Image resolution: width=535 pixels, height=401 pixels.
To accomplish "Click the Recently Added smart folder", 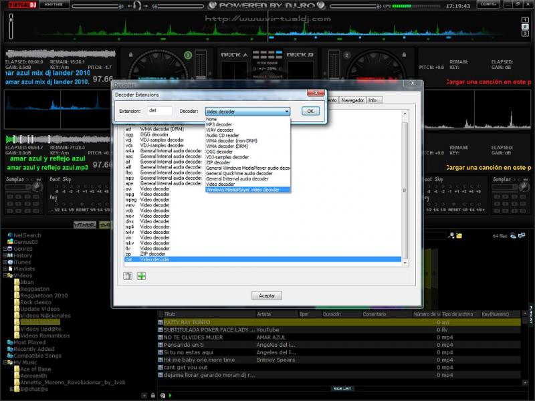I will 33,349.
